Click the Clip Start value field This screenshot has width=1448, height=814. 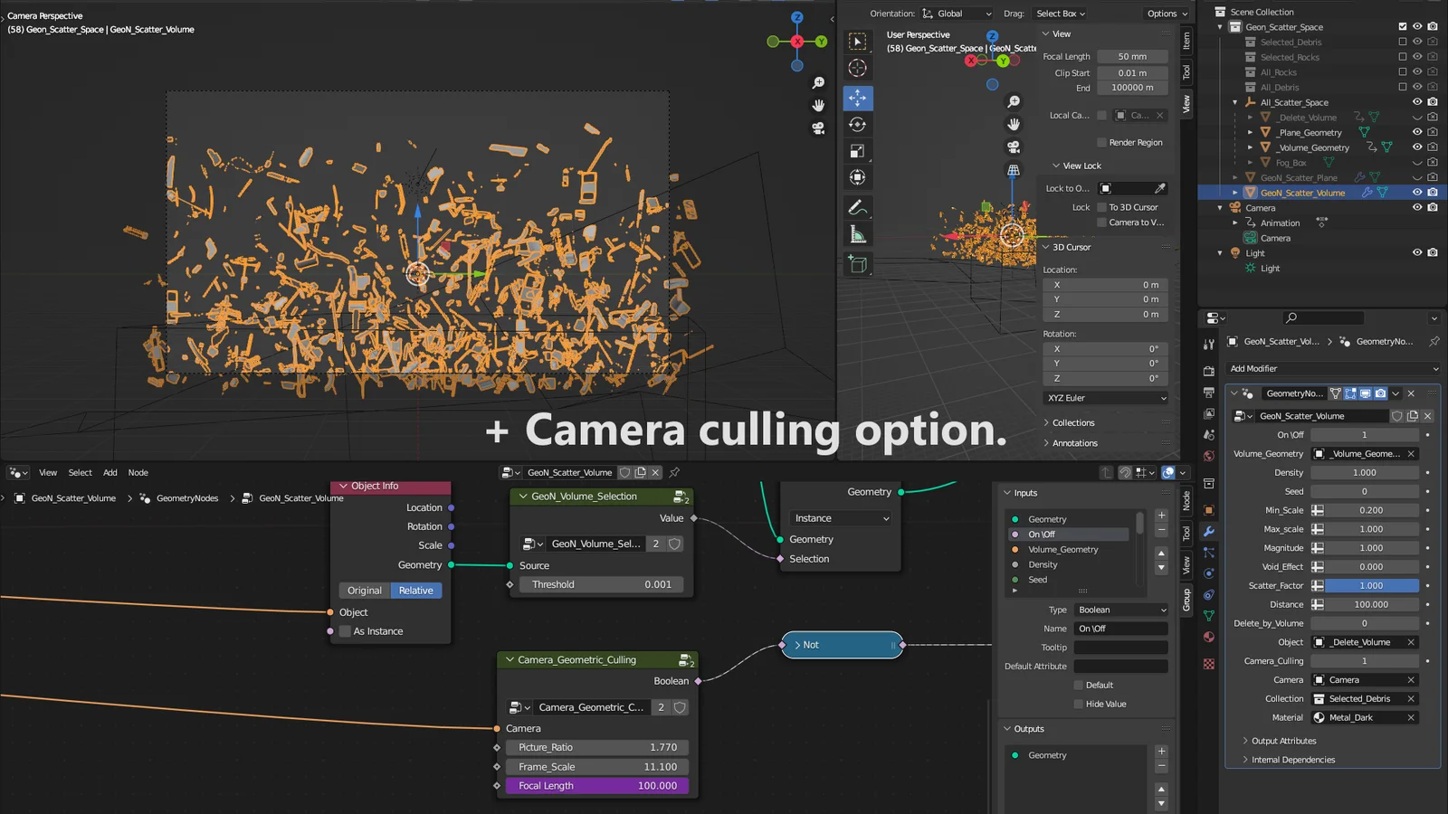click(x=1132, y=72)
